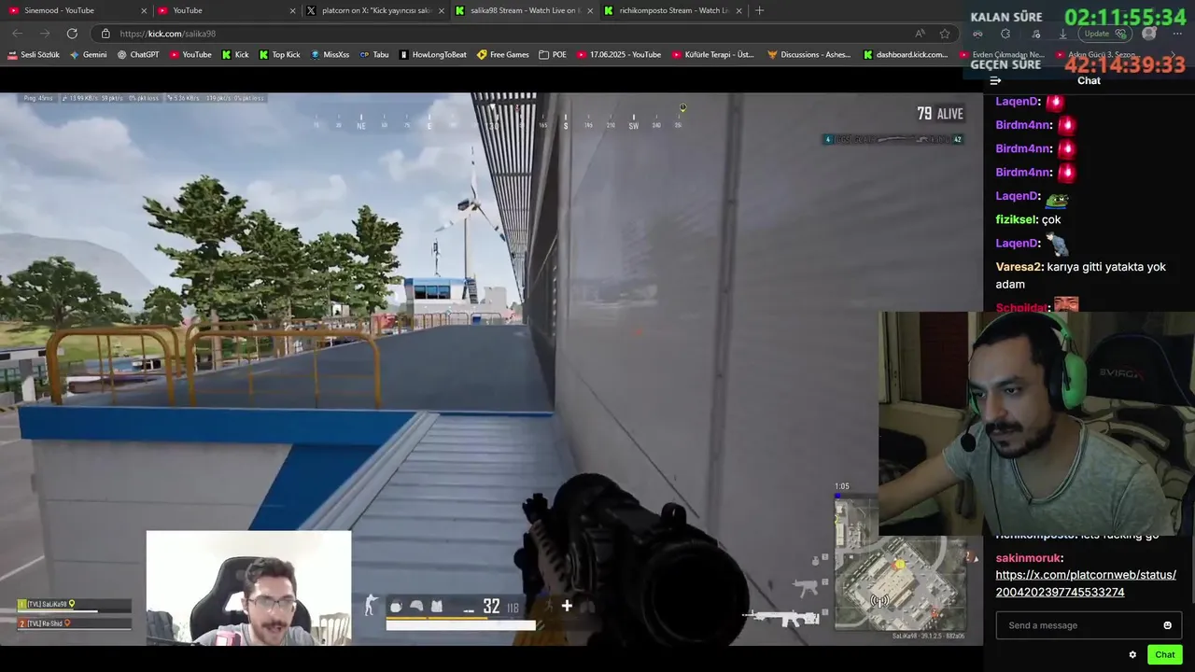The height and width of the screenshot is (672, 1195).
Task: Click the in-game compass strip
Action: 499,122
